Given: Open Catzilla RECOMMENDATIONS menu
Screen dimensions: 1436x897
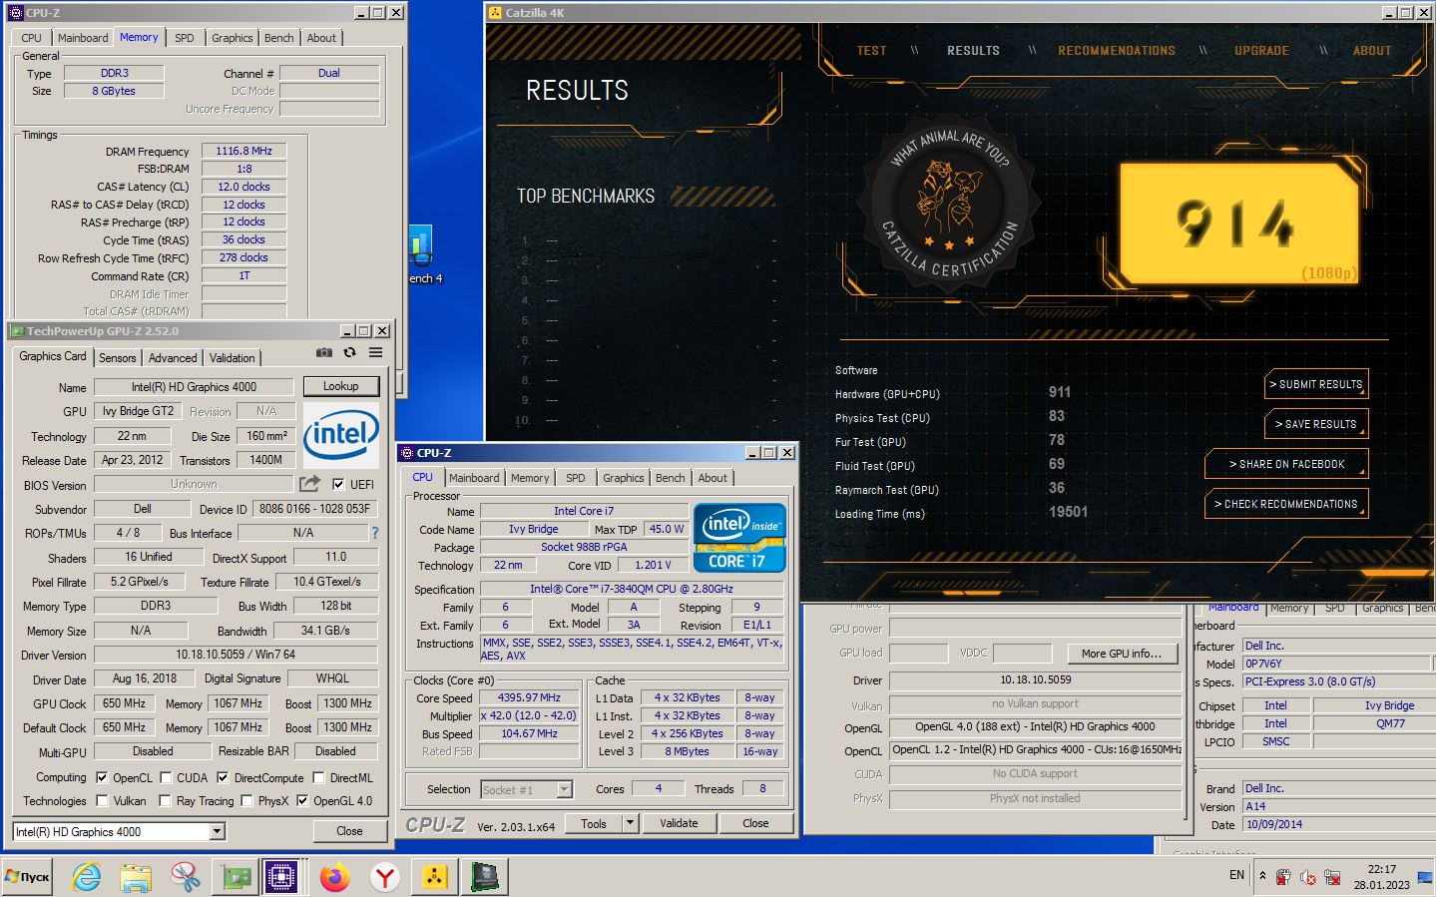Looking at the screenshot, I should click(1117, 50).
